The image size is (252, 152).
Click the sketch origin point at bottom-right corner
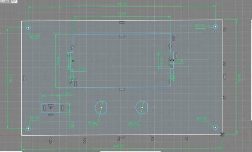[222, 134]
